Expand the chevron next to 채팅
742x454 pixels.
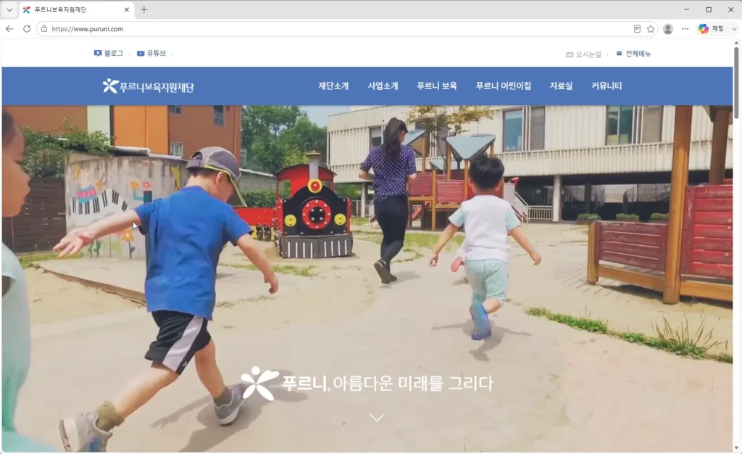[x=734, y=29]
